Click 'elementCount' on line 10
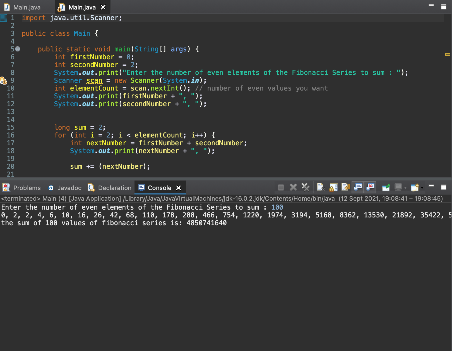452x351 pixels. tap(94, 88)
